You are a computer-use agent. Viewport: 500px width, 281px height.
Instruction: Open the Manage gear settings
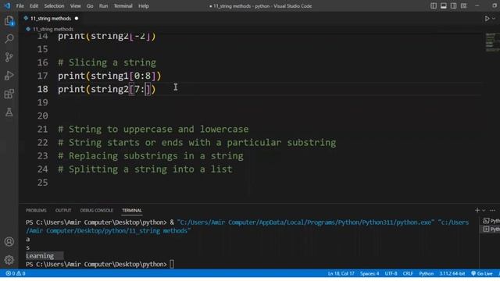tap(9, 260)
